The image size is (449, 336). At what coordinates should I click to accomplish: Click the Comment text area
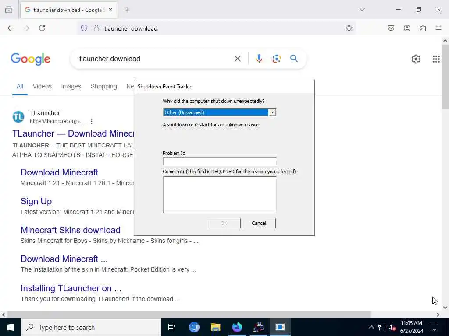click(220, 194)
